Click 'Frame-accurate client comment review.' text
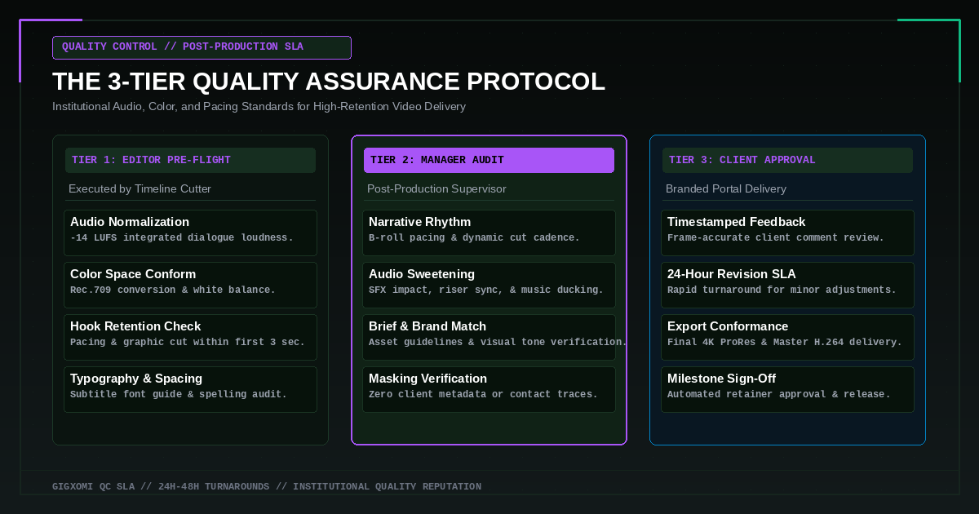979x514 pixels. 776,237
